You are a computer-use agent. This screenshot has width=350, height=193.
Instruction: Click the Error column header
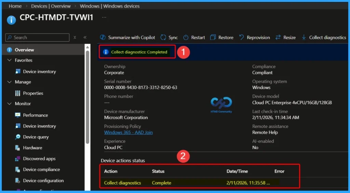tap(279, 171)
